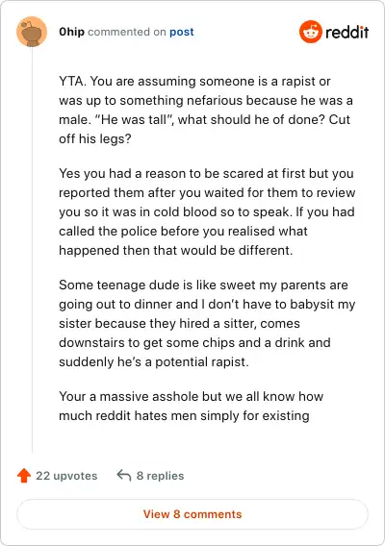Open the View 8 comments button
Viewport: 385px width, 546px height.
click(192, 514)
